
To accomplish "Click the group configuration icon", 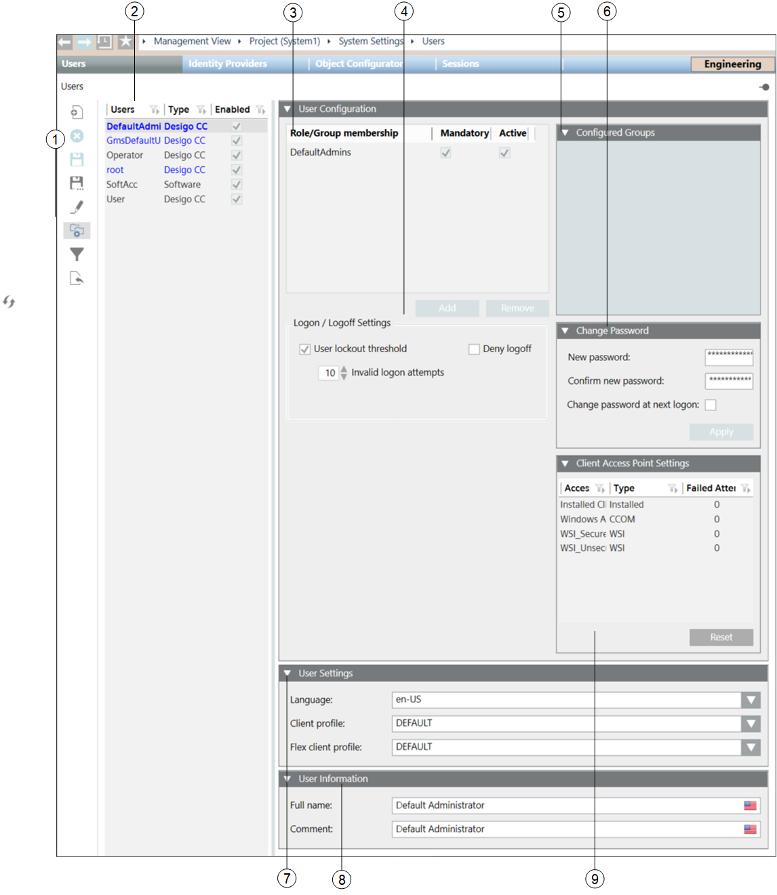I will (76, 231).
